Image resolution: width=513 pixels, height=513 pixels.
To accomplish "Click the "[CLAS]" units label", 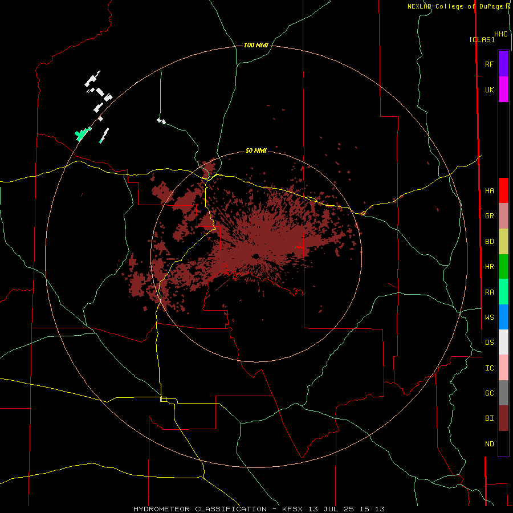I will (482, 39).
